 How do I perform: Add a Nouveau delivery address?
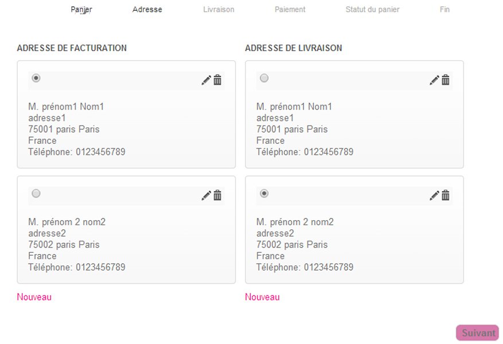tap(262, 297)
